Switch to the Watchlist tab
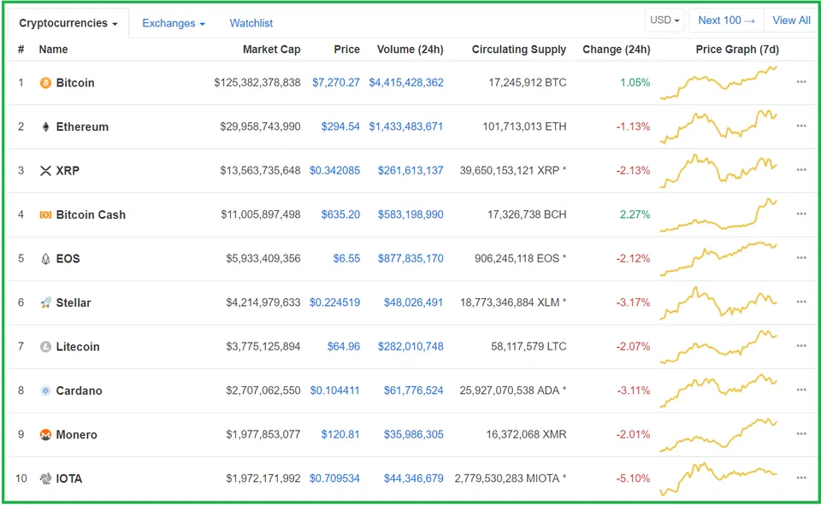Image resolution: width=821 pixels, height=505 pixels. click(251, 23)
